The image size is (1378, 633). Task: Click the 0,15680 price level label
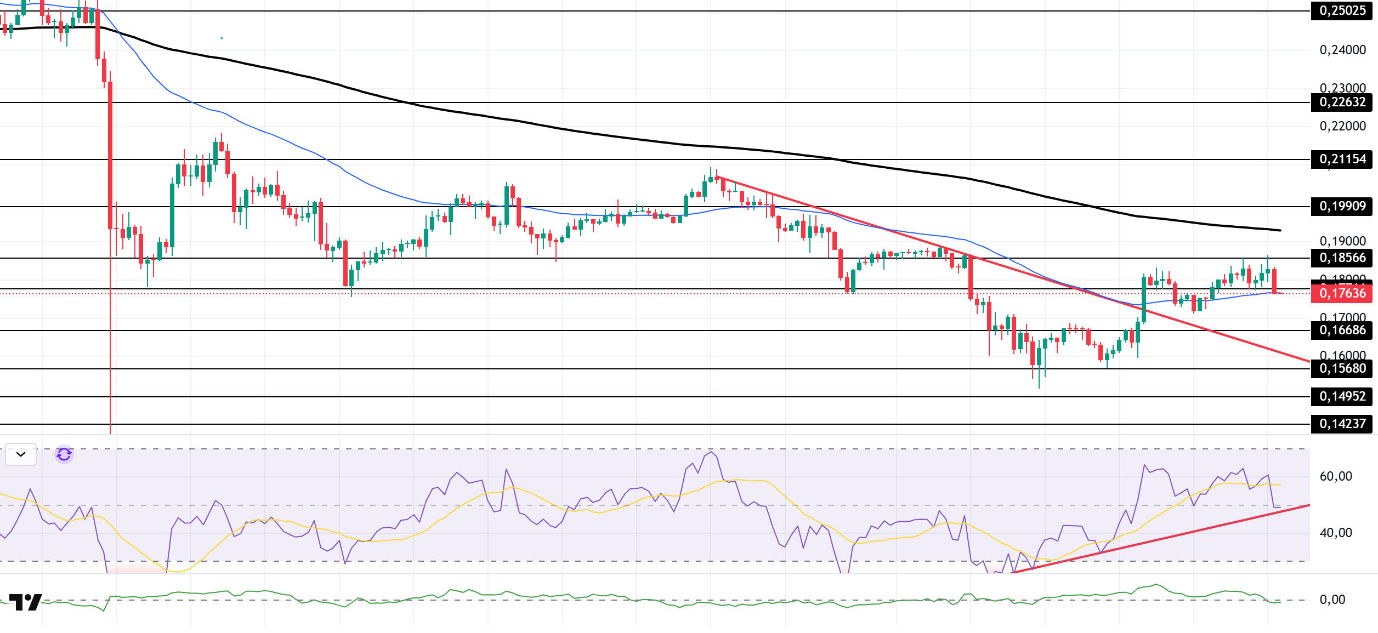click(1341, 368)
